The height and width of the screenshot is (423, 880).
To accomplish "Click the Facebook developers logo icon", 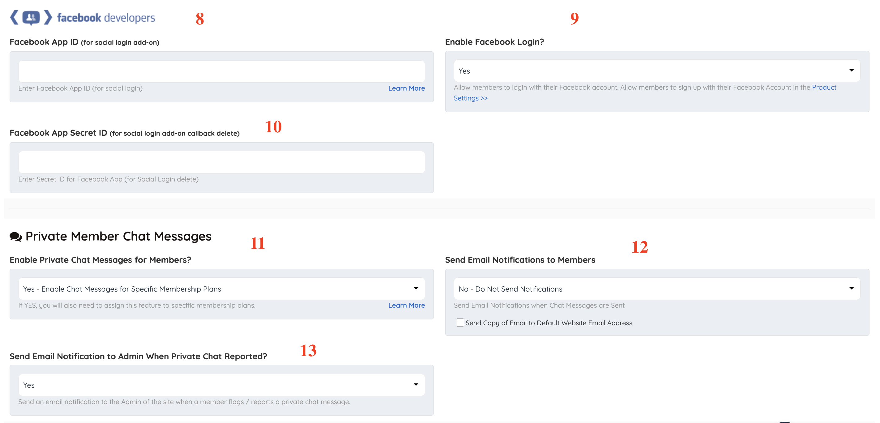I will coord(31,17).
